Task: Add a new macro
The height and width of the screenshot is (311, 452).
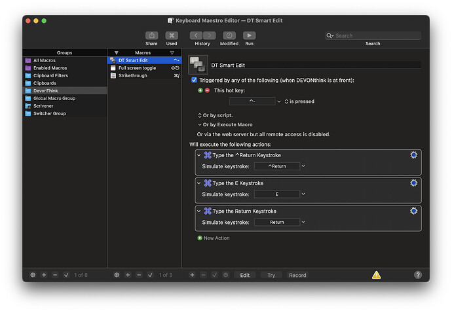Action: pos(128,275)
